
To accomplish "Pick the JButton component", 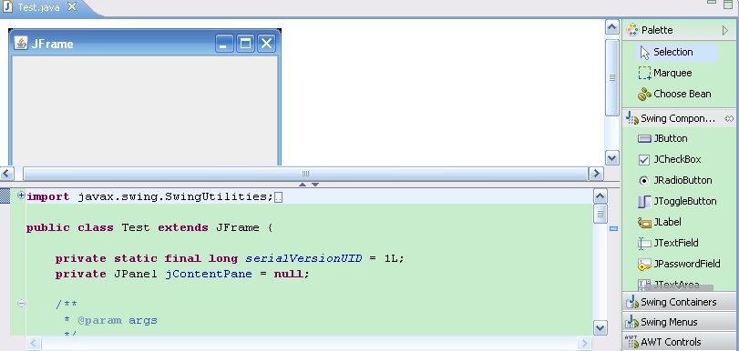I will point(662,138).
